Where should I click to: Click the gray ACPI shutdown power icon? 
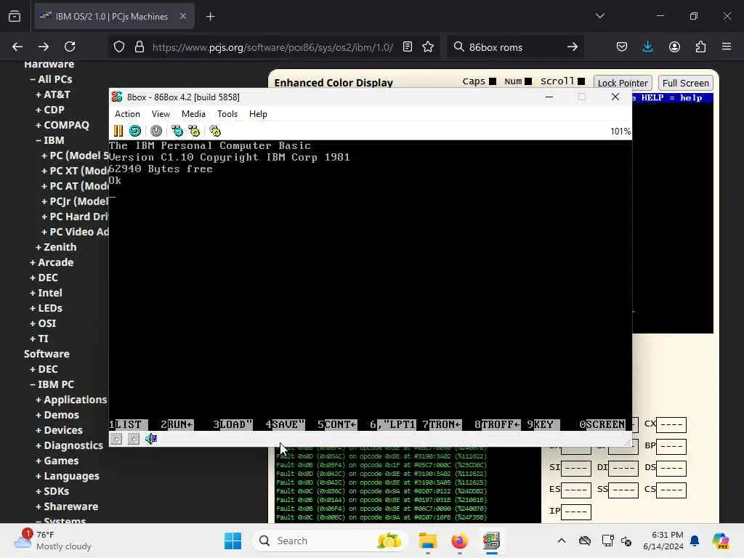156,131
